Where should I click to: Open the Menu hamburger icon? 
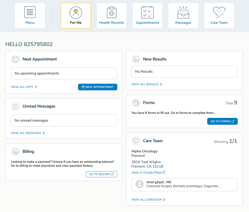(x=30, y=13)
